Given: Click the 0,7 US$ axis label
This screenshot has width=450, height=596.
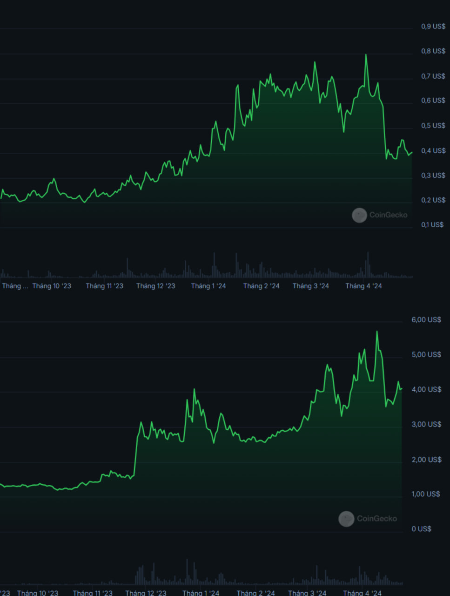Looking at the screenshot, I should point(433,76).
